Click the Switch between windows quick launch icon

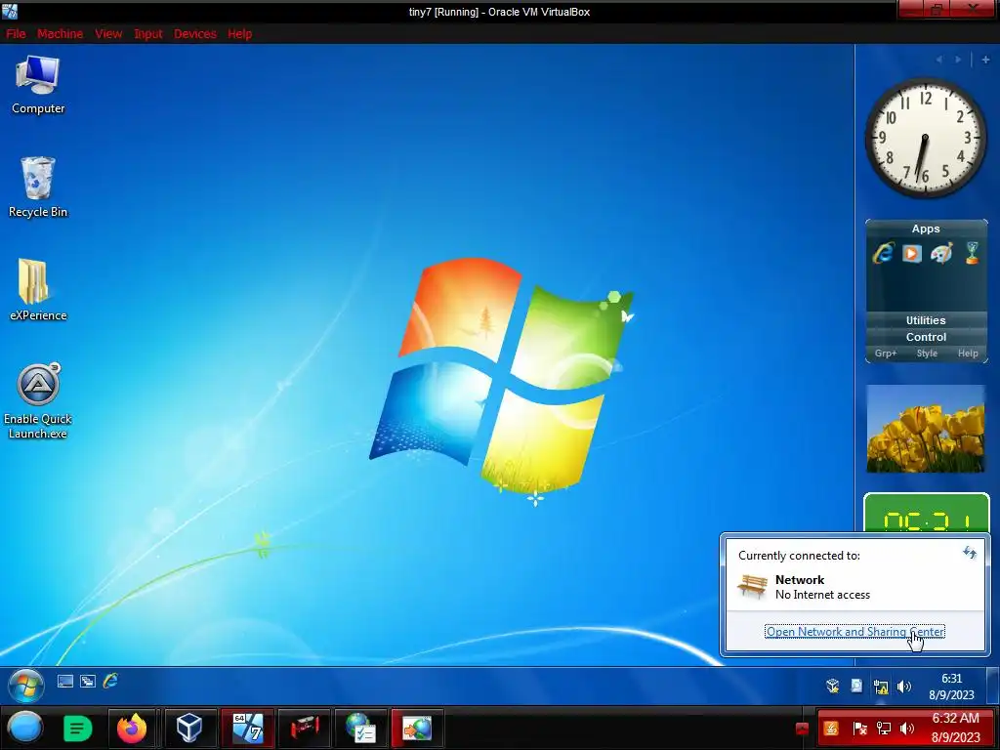[x=87, y=681]
